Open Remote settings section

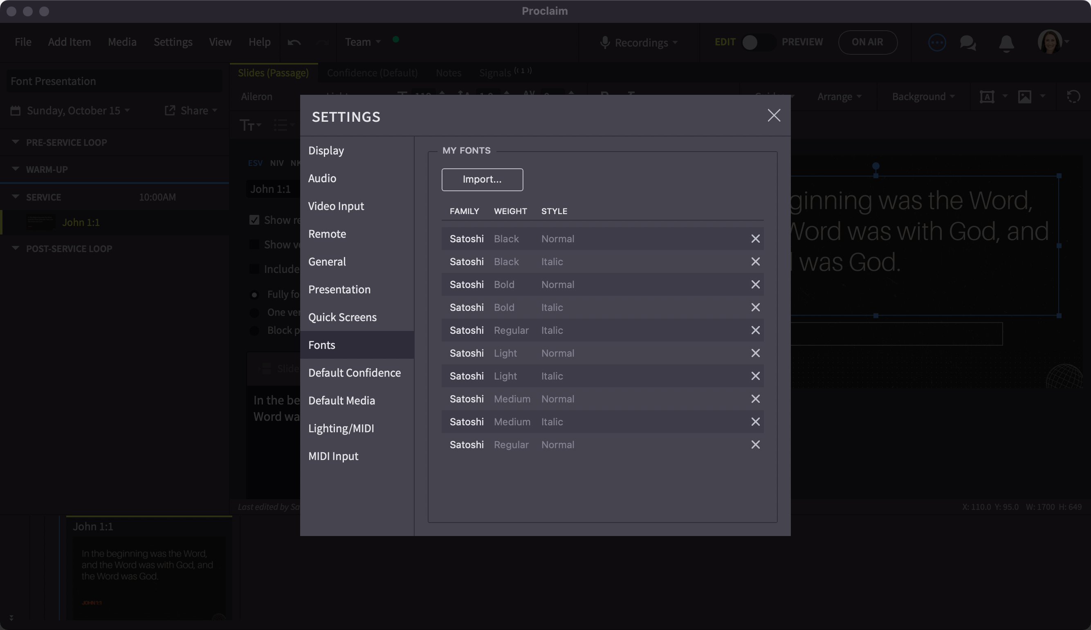(x=357, y=234)
